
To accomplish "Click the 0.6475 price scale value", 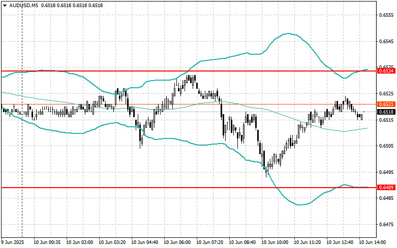I will (386, 225).
